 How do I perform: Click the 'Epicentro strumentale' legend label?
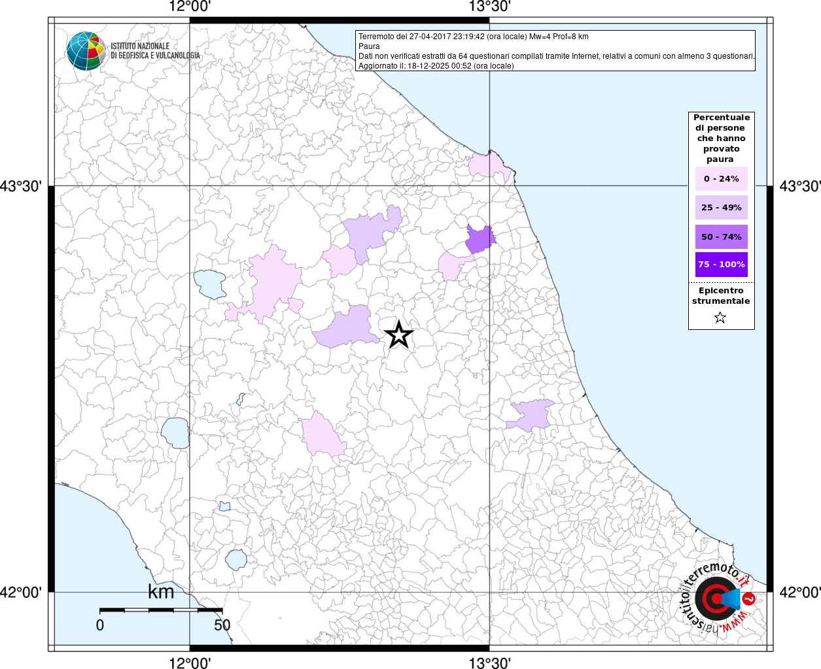[x=721, y=296]
